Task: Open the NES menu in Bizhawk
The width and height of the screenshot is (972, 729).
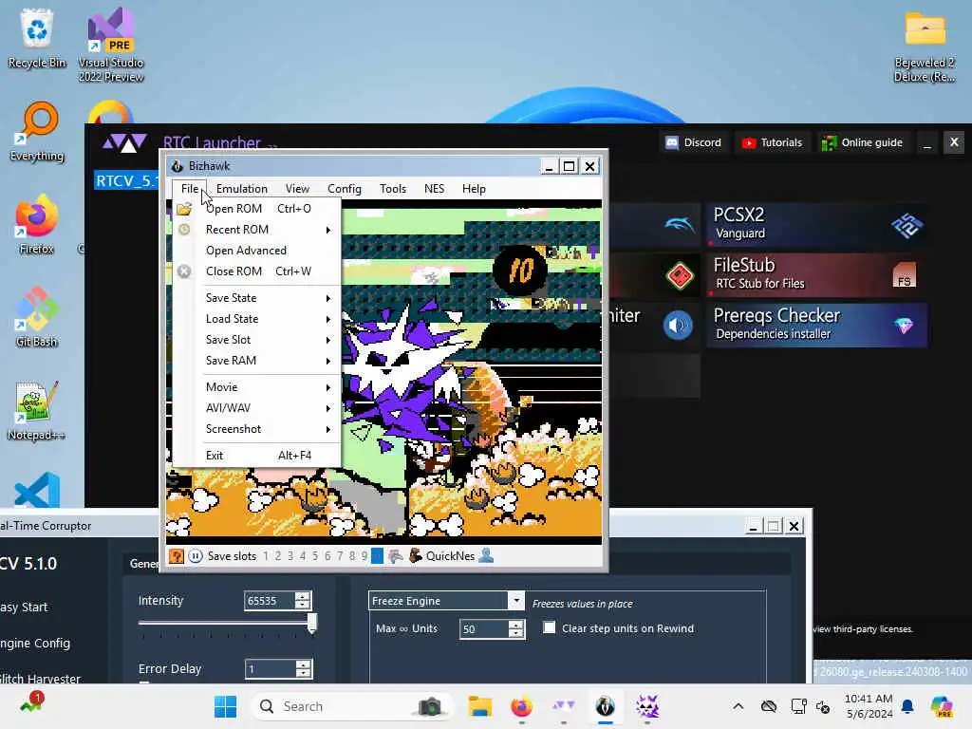Action: [434, 189]
